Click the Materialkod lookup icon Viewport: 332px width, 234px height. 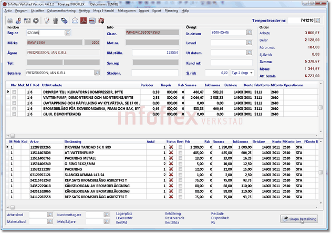pos(50,221)
